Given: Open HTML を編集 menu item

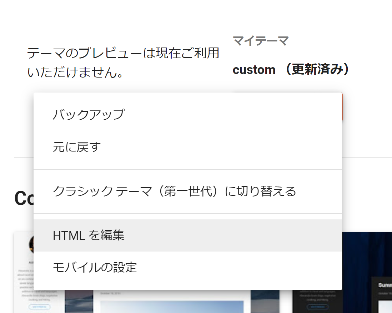Looking at the screenshot, I should click(x=188, y=235).
